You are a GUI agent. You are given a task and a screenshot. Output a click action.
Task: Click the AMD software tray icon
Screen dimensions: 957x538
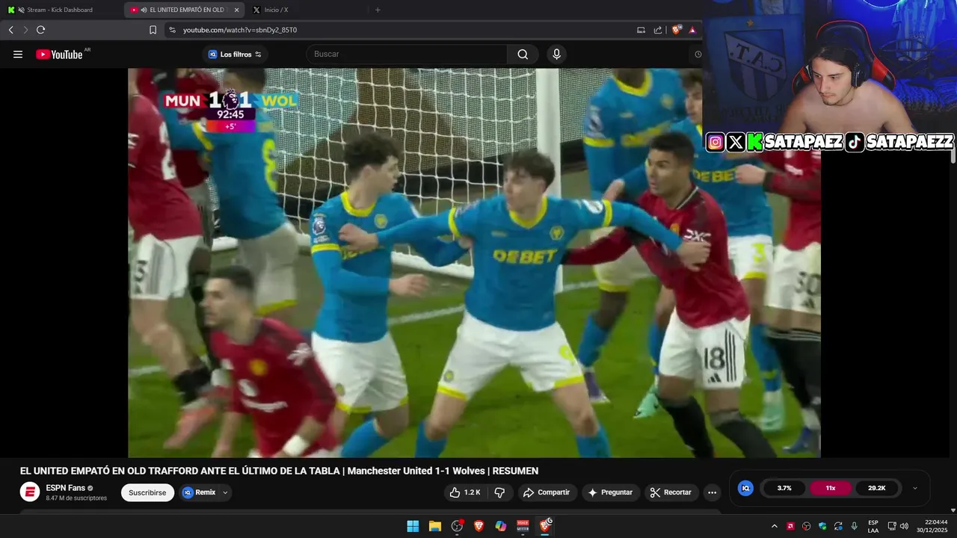coord(790,526)
